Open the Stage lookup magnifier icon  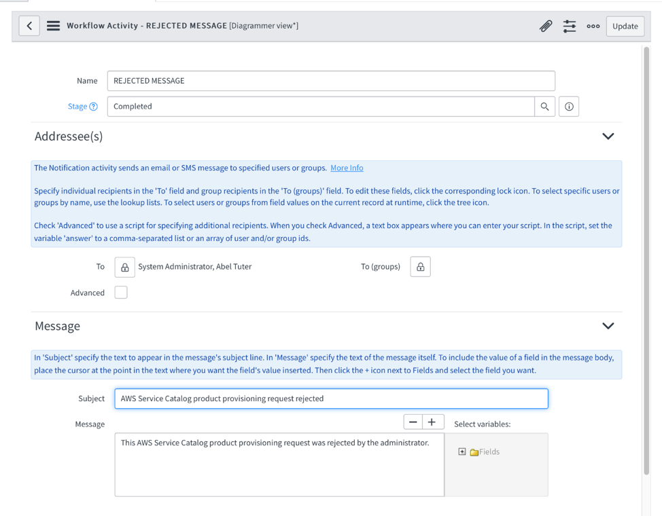point(545,106)
